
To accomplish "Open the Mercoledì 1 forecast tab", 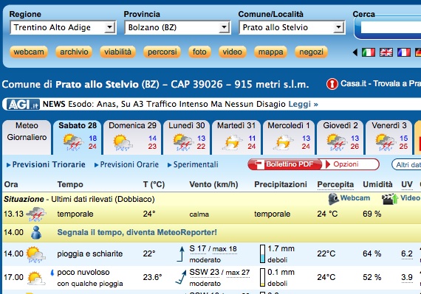I will tap(289, 137).
